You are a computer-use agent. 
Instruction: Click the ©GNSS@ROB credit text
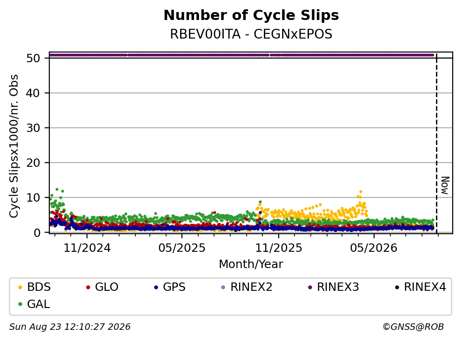[413, 327]
